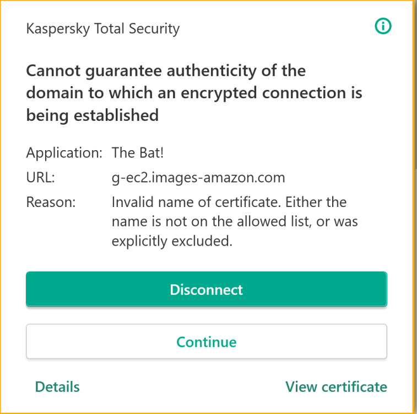Click the green info icon
This screenshot has width=417, height=414.
click(383, 26)
